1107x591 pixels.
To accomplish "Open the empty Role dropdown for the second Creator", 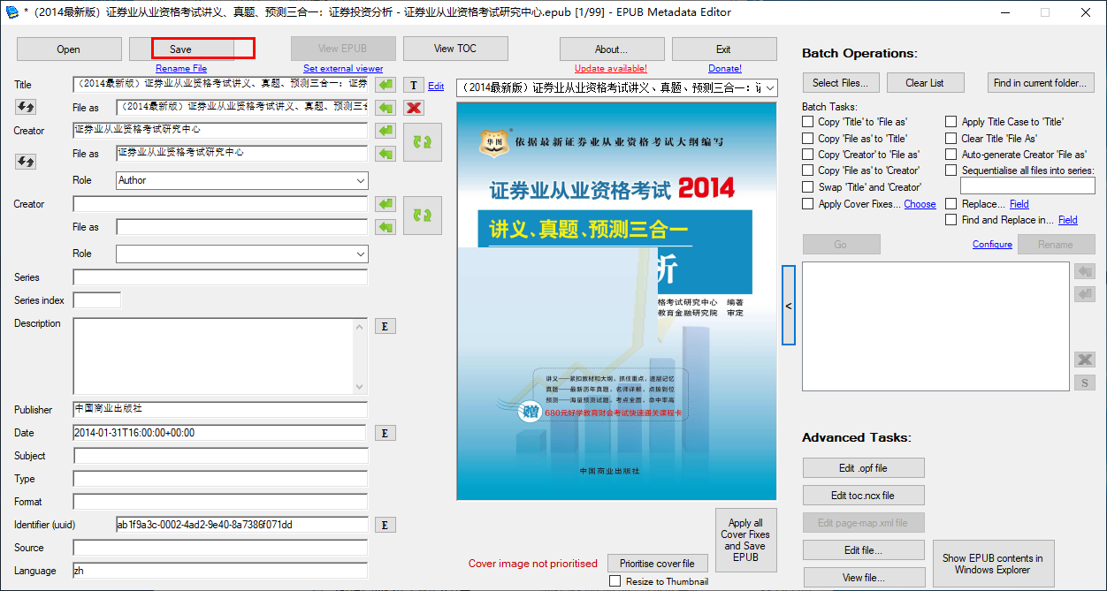I will pos(242,254).
